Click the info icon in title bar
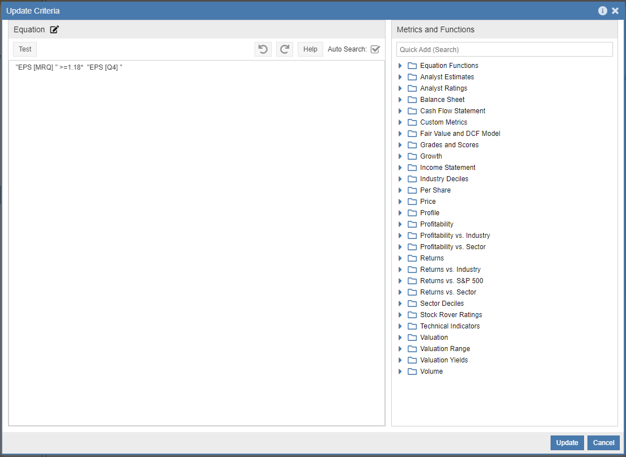626x457 pixels. tap(602, 11)
